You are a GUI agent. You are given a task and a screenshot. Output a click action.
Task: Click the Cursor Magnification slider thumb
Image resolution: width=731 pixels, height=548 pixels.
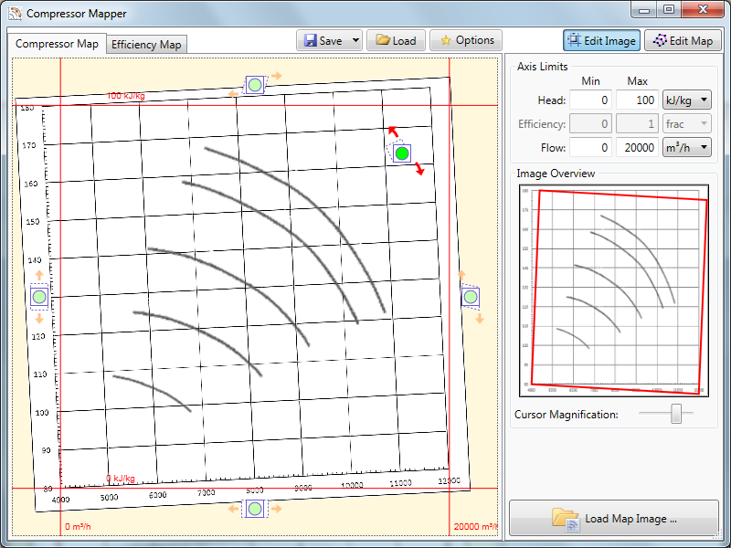point(676,414)
